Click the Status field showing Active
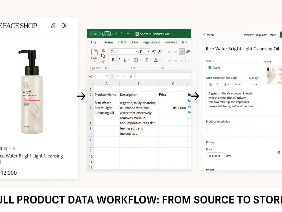The image size is (282, 212). [x=232, y=68]
